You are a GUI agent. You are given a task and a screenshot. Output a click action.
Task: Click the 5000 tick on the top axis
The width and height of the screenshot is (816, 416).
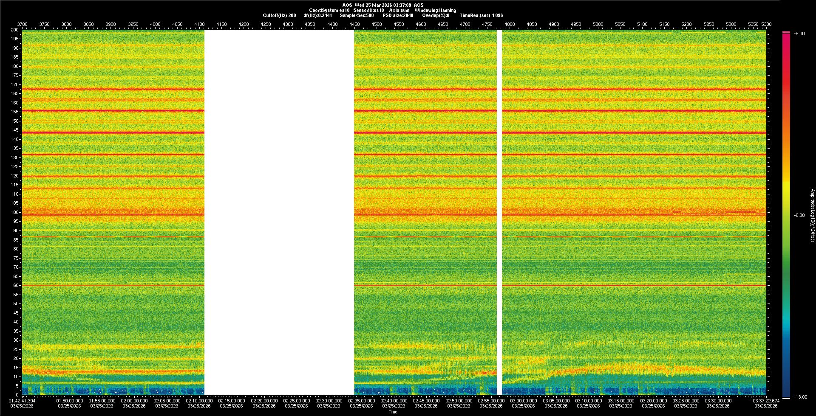pos(598,24)
